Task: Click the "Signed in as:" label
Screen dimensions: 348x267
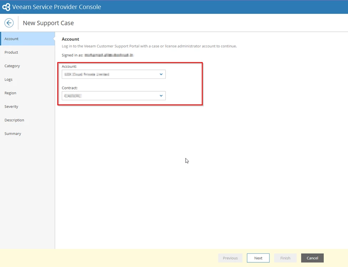Action: click(x=72, y=55)
